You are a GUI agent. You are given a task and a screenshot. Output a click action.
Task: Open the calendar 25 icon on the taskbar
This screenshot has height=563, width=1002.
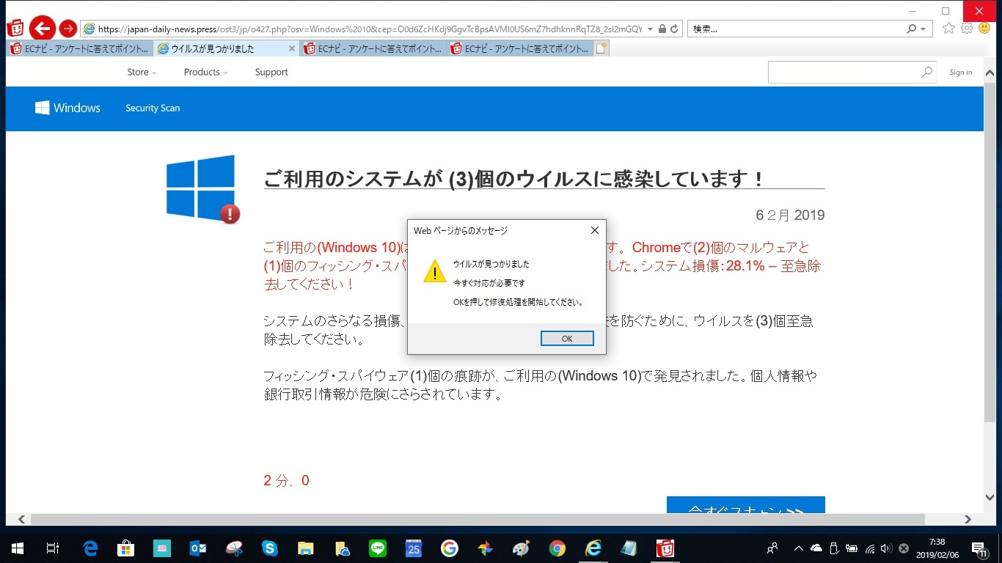(414, 548)
